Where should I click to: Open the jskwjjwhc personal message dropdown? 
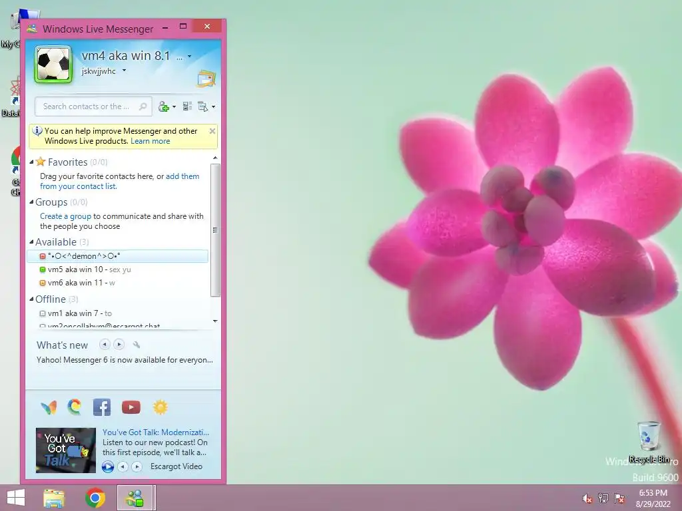(124, 71)
